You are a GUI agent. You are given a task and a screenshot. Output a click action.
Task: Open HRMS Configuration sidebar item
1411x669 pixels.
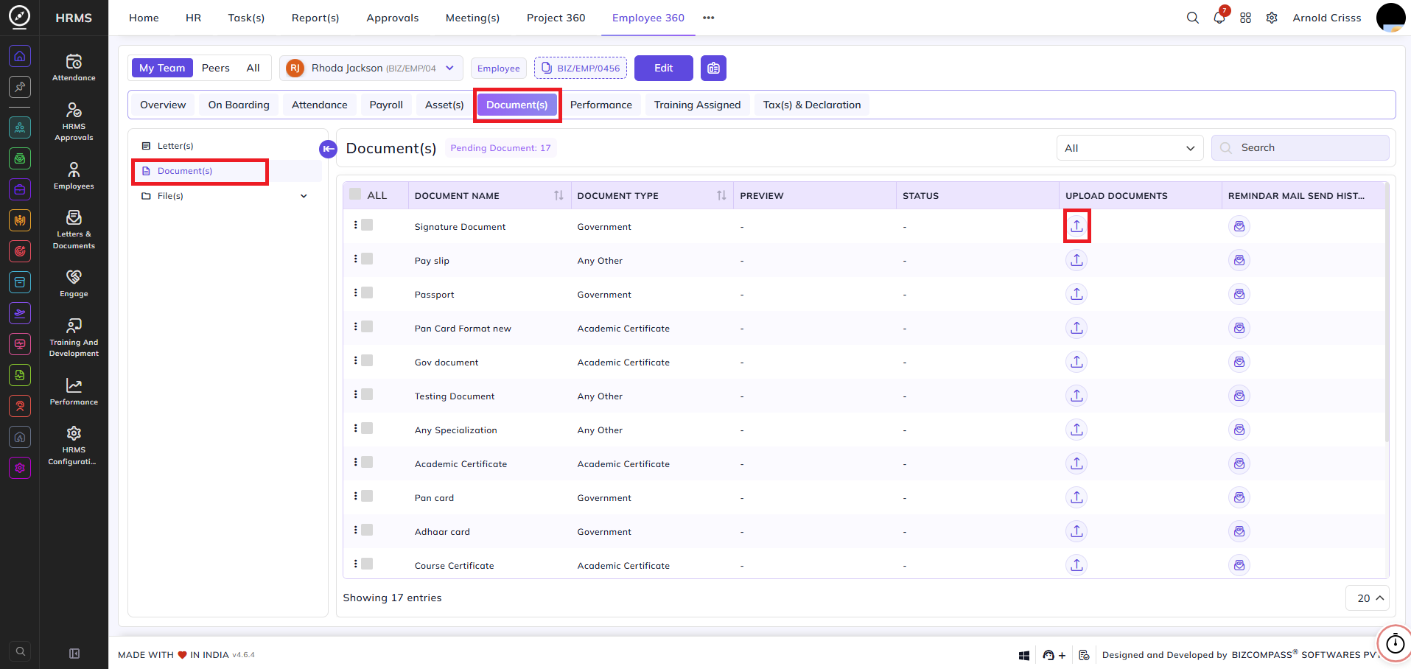(74, 446)
